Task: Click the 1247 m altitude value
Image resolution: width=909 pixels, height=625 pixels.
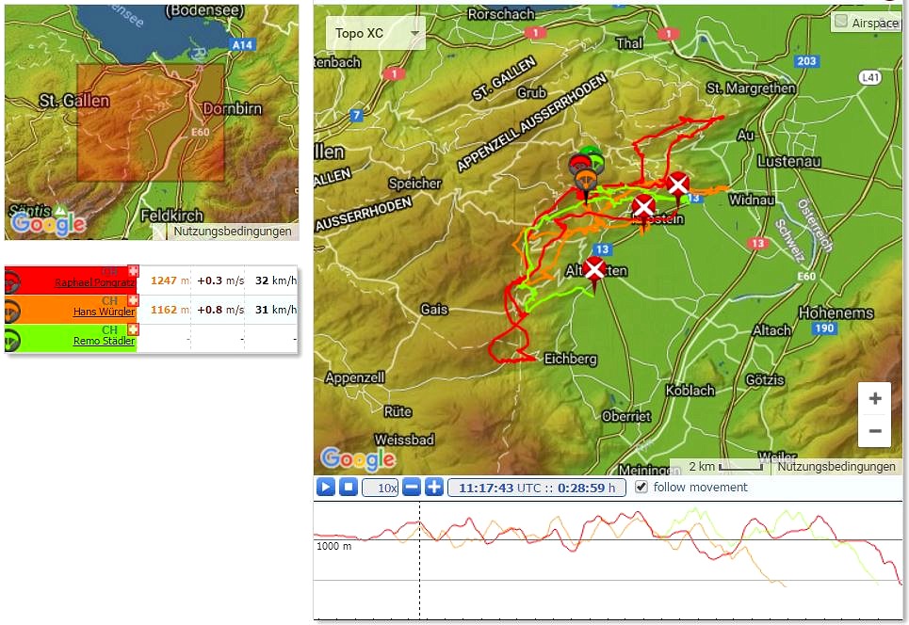Action: pyautogui.click(x=170, y=280)
